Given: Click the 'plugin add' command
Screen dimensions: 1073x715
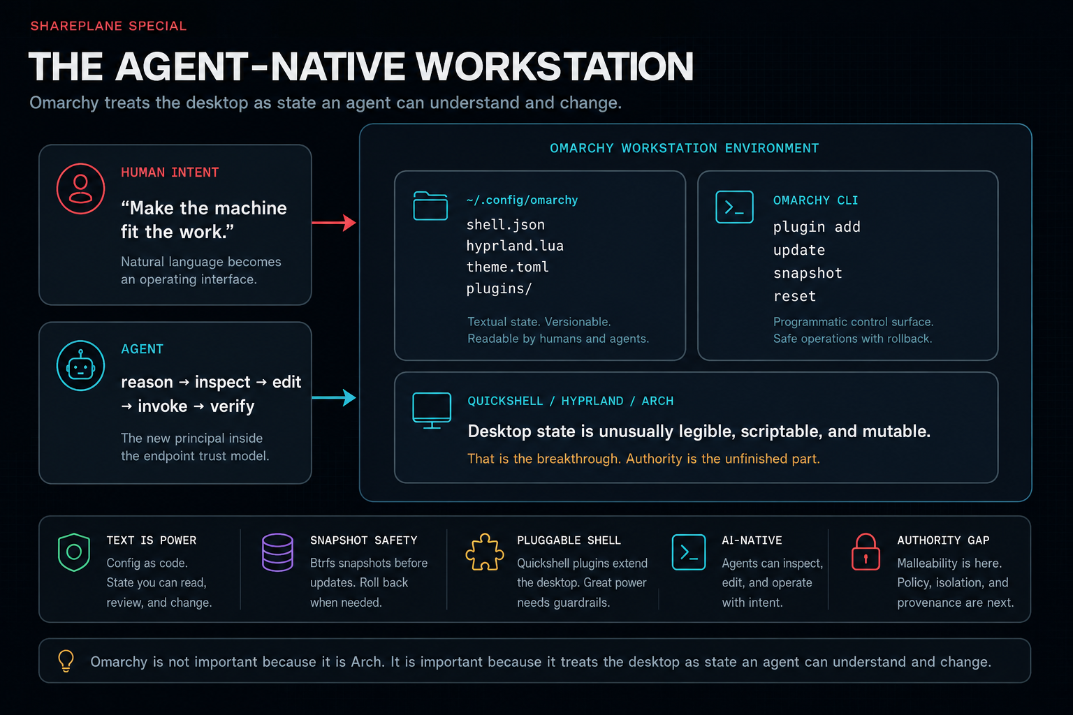Looking at the screenshot, I should coord(817,227).
